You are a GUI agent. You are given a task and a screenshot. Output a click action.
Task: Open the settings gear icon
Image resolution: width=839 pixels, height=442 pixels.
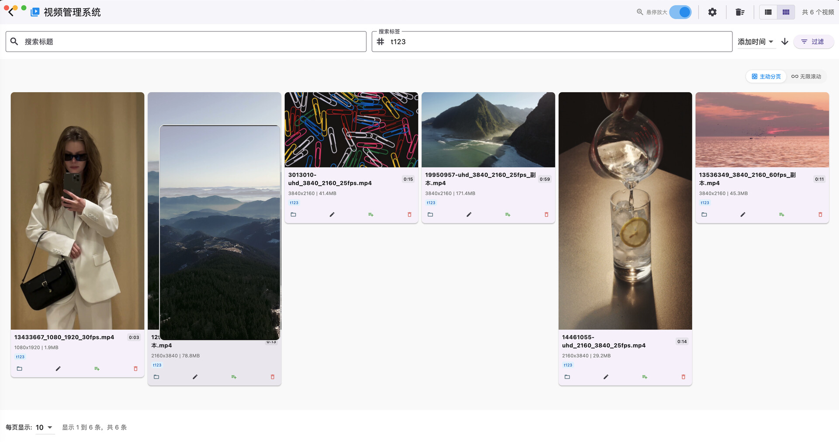(x=712, y=12)
